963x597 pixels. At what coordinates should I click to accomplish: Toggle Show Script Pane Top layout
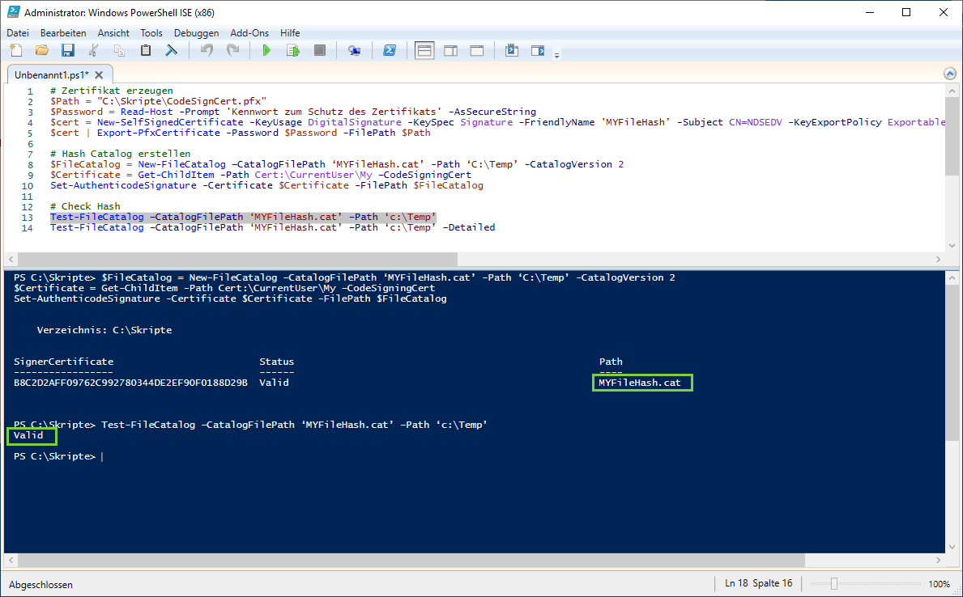click(x=424, y=49)
